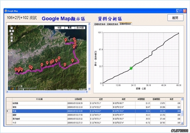The height and width of the screenshot is (133, 190).
Task: Click longitude cell E 121°46'36.2"
Action: pyautogui.click(x=101, y=123)
